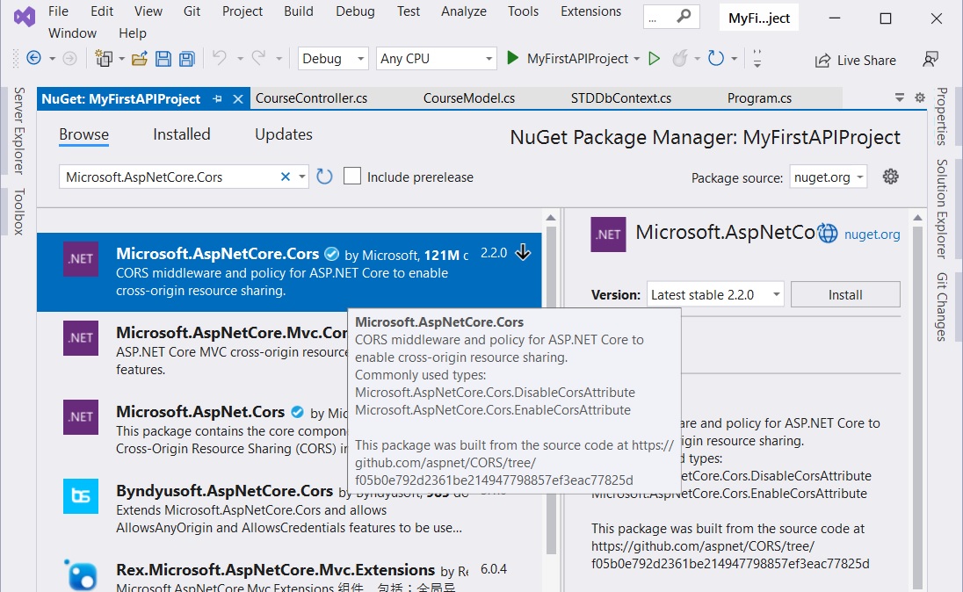
Task: Send feedback using the person-chat icon
Action: coord(930,59)
